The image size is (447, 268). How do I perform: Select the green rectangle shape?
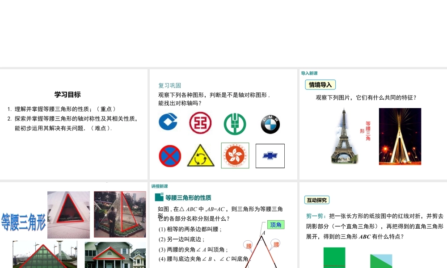coord(334,258)
